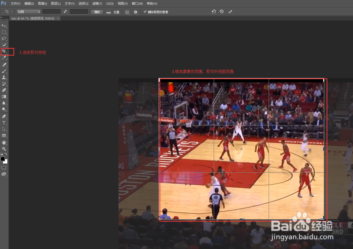Viewport: 353px width, 249px height.
Task: Select the Blur tool
Action: (4, 103)
